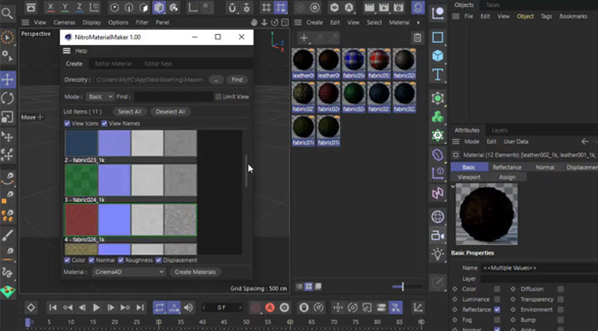The width and height of the screenshot is (598, 331).
Task: Open the viewport Filter menu
Action: click(142, 22)
